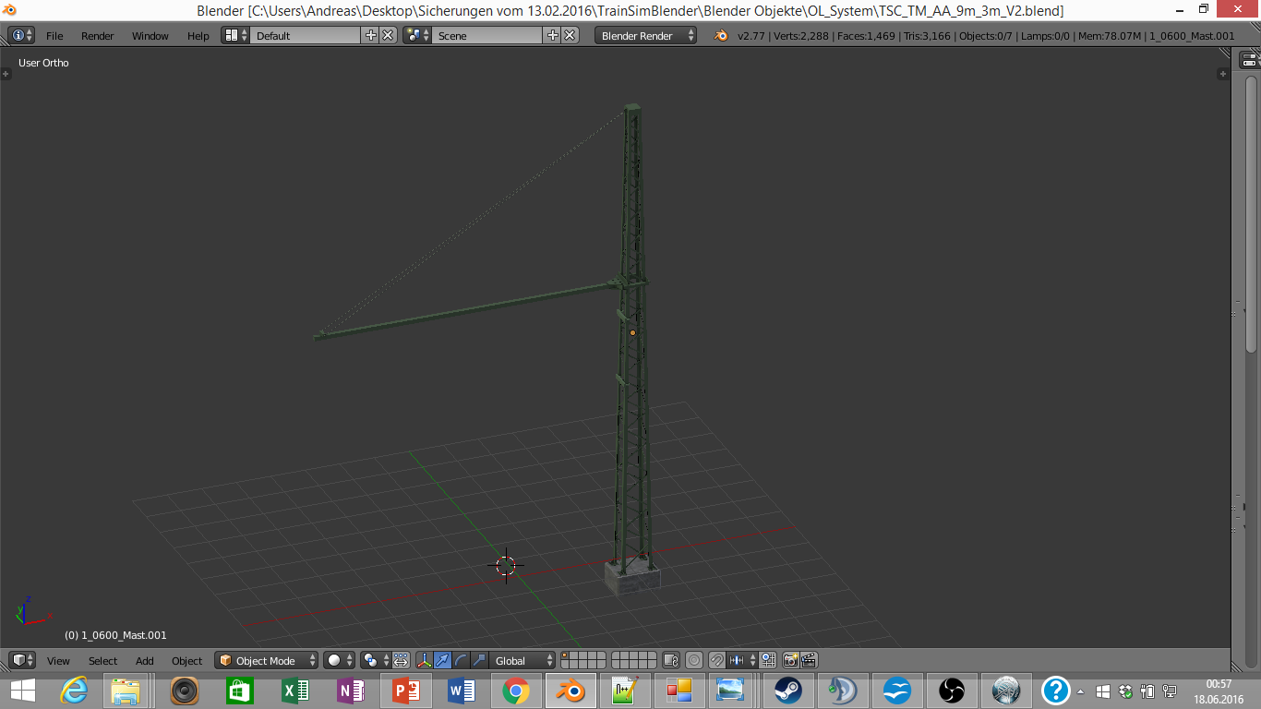Viewport: 1261px width, 709px height.
Task: Select the mast object origin dot
Action: pos(632,332)
